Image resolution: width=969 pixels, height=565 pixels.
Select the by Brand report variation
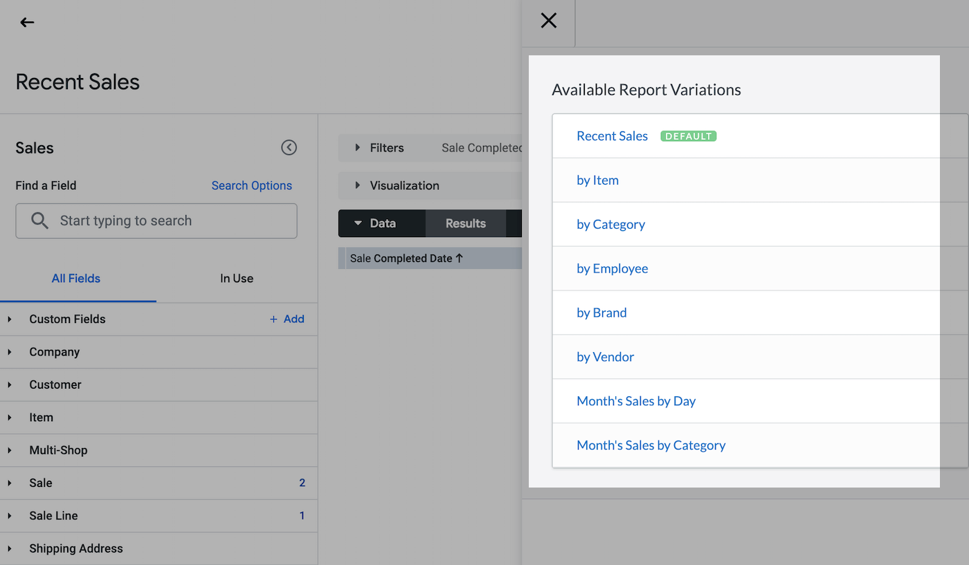[x=601, y=312]
